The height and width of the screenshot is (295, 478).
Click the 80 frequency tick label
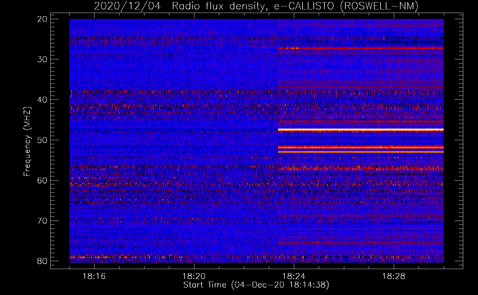click(43, 261)
